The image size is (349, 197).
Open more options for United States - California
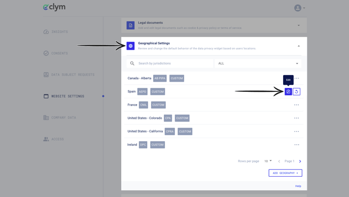[x=296, y=132]
